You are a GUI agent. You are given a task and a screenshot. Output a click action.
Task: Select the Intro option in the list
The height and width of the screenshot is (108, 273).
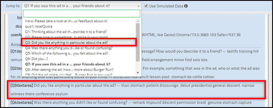click(x=66, y=21)
